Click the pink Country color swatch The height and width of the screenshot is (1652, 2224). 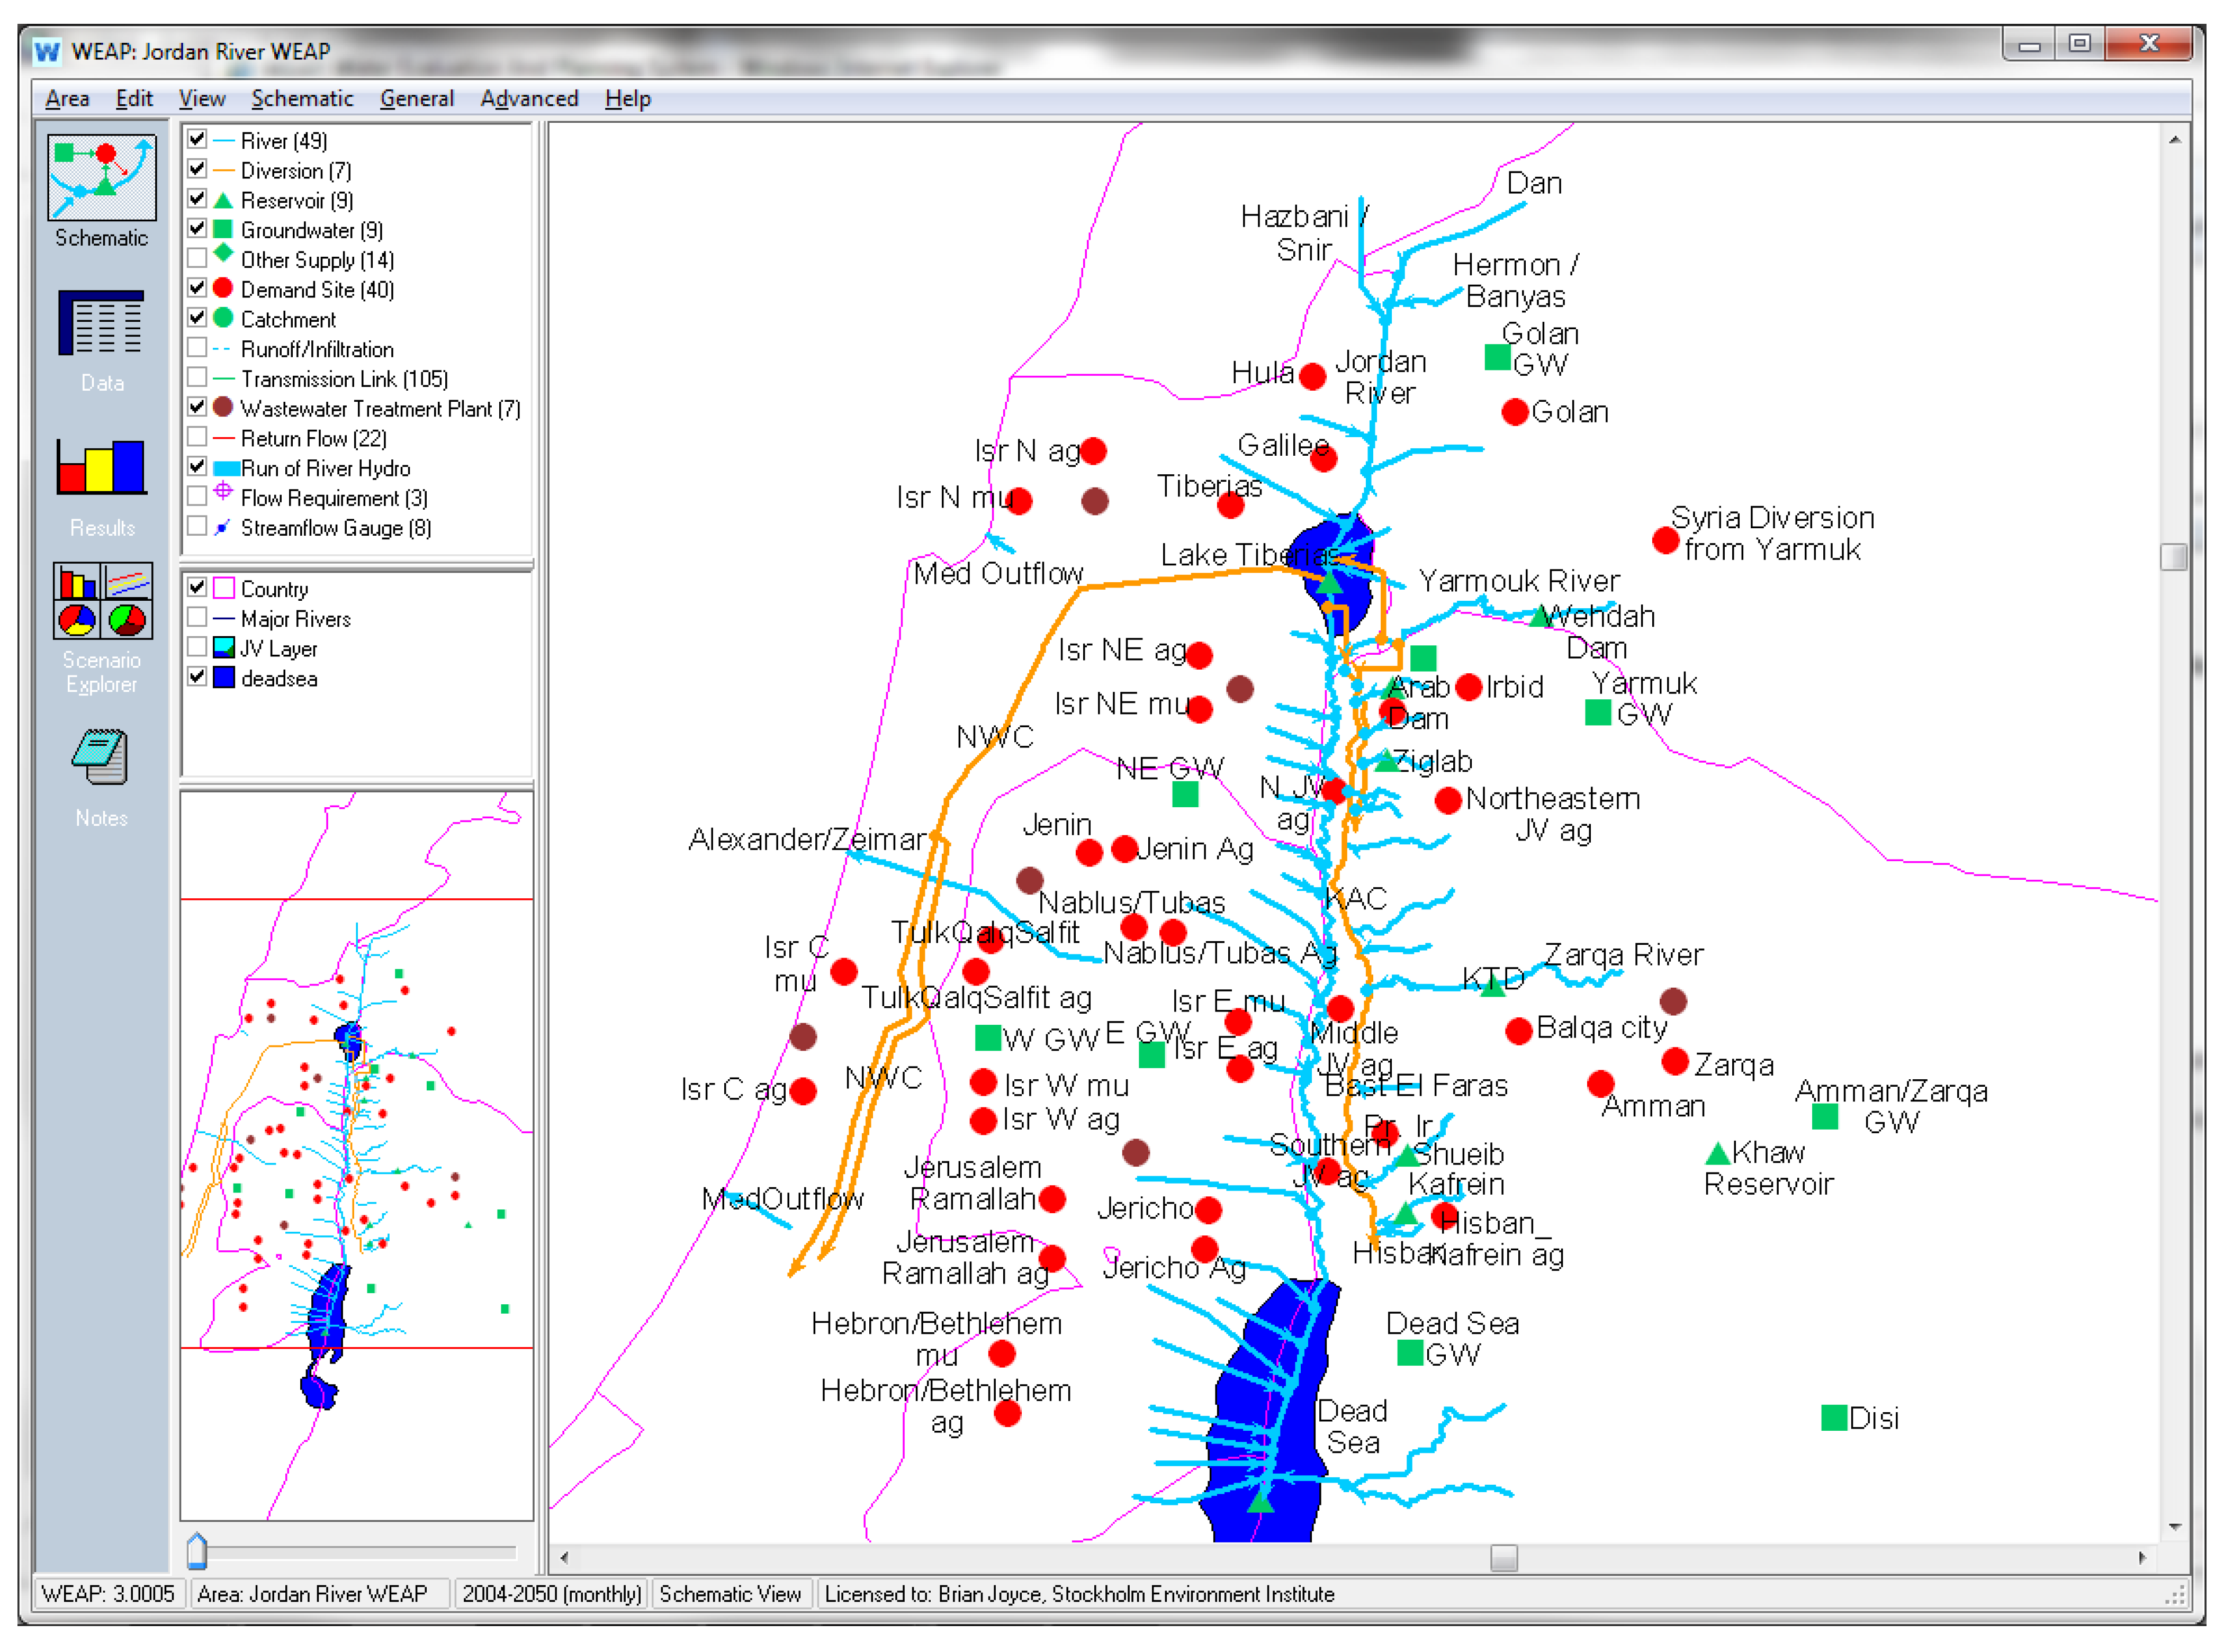pos(223,588)
